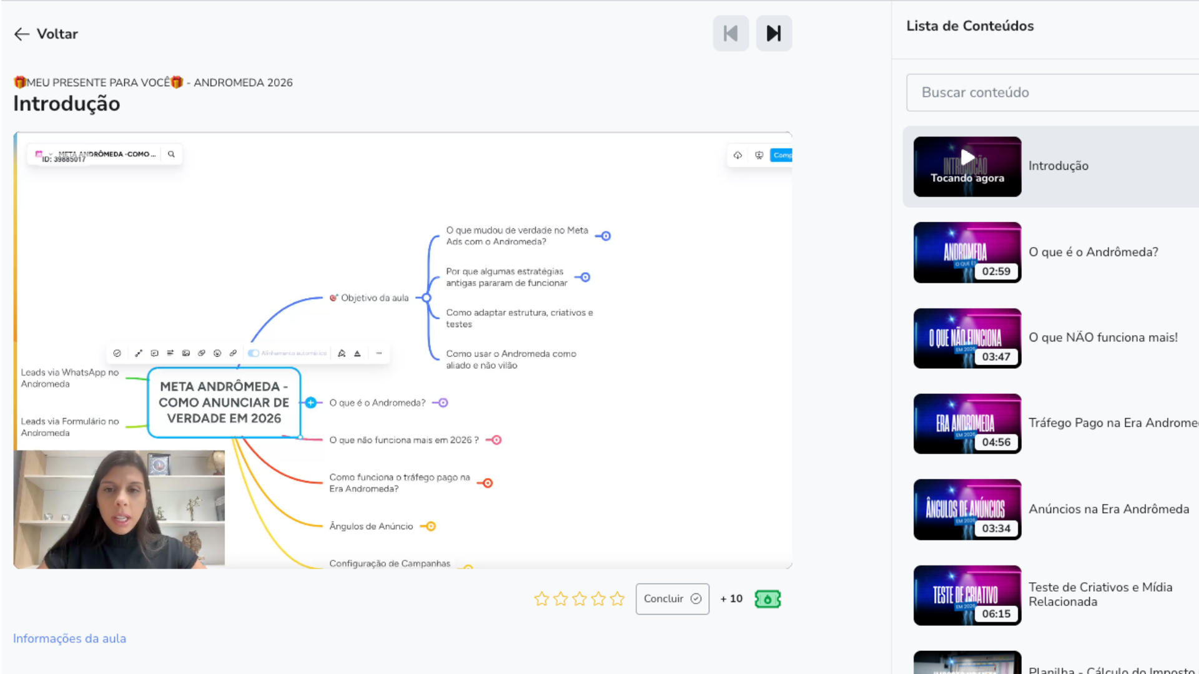Screen dimensions: 1199x674
Task: Click the link icon in mind map toolbar
Action: [233, 353]
